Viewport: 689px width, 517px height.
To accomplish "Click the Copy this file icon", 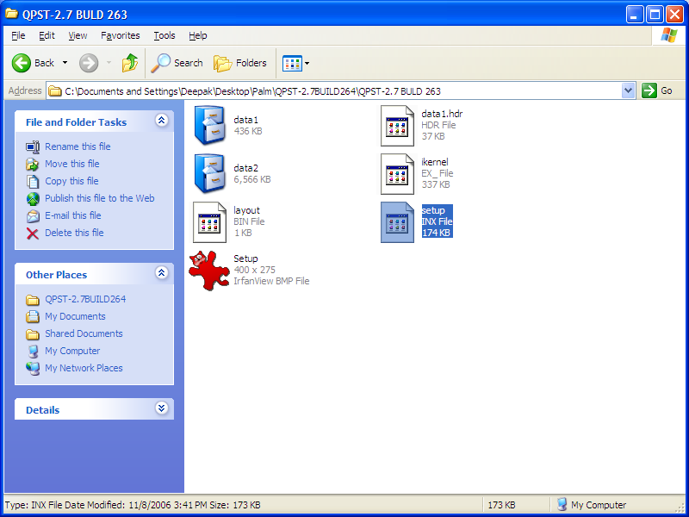I will (33, 181).
